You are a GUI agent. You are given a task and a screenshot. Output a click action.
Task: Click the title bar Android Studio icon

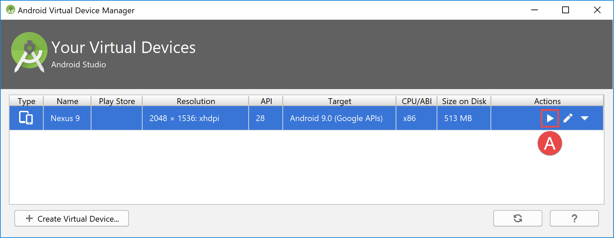coord(11,10)
